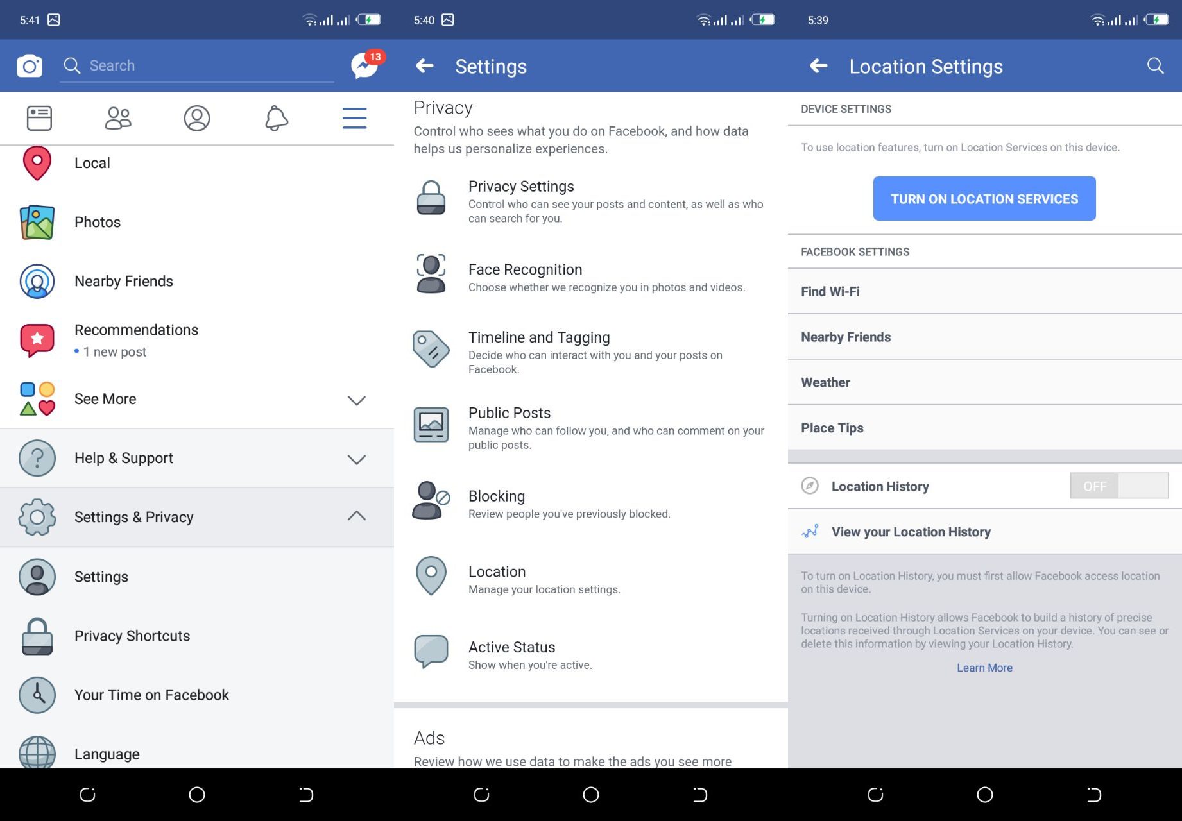Viewport: 1182px width, 821px height.
Task: Go back from Location Settings
Action: pyautogui.click(x=819, y=65)
